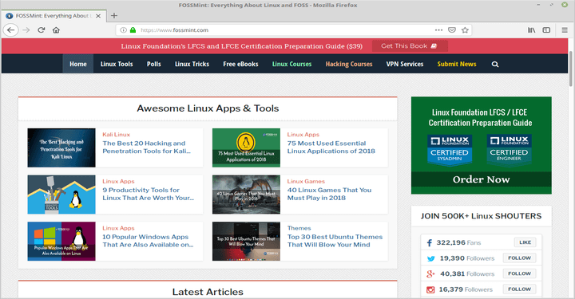Click the Facebook icon in social box
575x299 pixels.
[x=430, y=242]
